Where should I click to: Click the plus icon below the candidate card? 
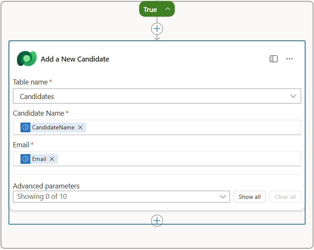(x=157, y=220)
